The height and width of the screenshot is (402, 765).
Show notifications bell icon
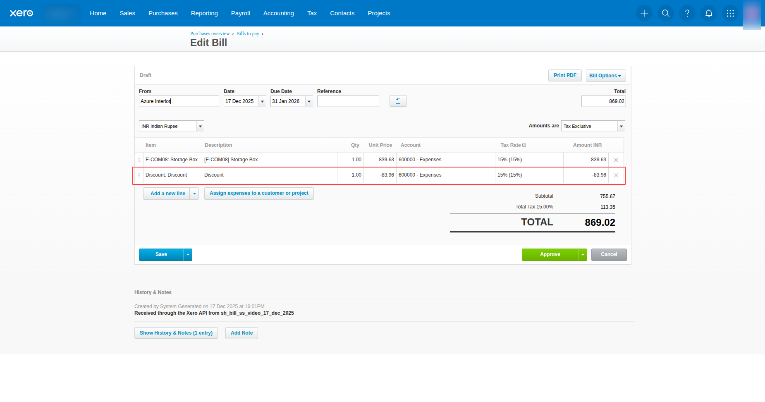coord(708,13)
